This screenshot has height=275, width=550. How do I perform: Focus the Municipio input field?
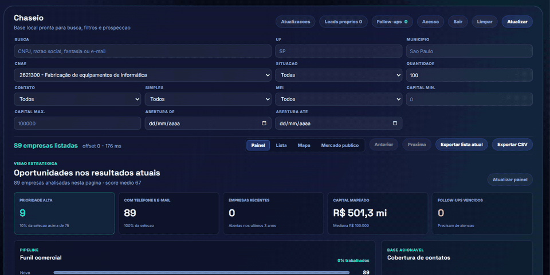tap(469, 51)
